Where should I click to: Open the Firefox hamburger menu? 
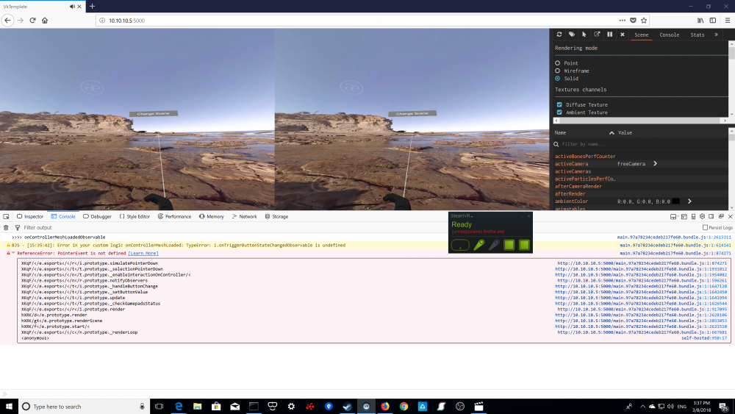point(727,20)
